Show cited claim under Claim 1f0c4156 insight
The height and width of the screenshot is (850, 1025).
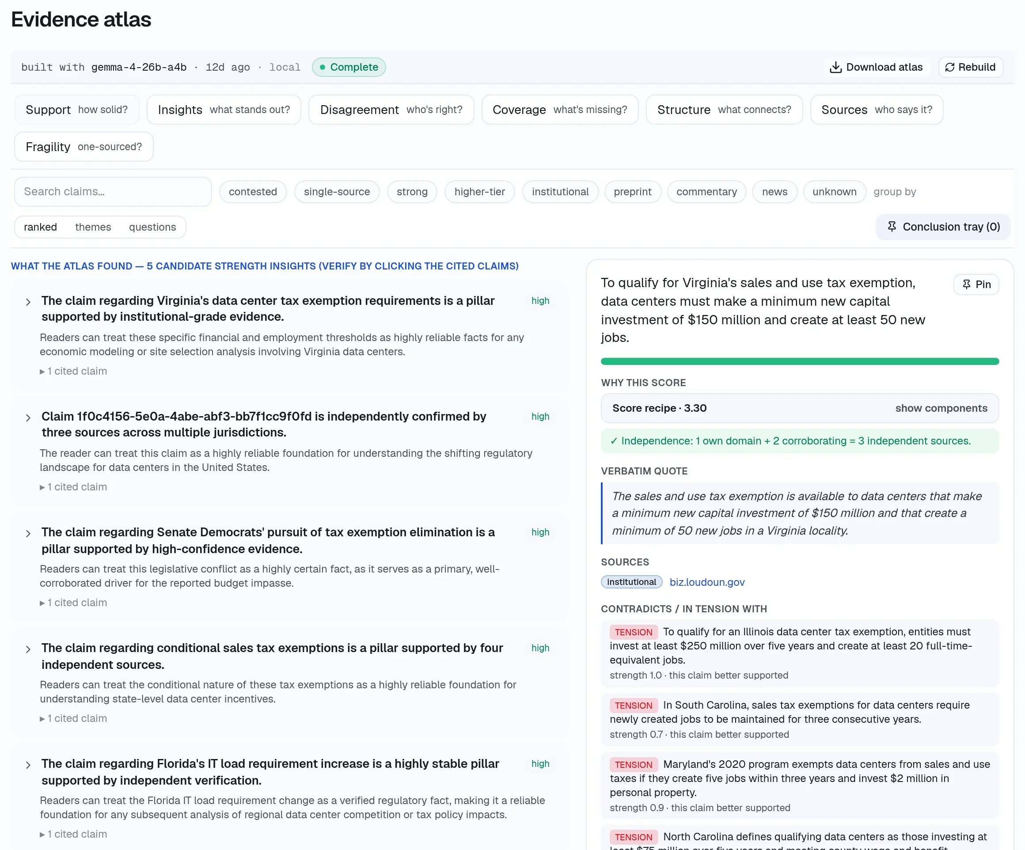(73, 487)
